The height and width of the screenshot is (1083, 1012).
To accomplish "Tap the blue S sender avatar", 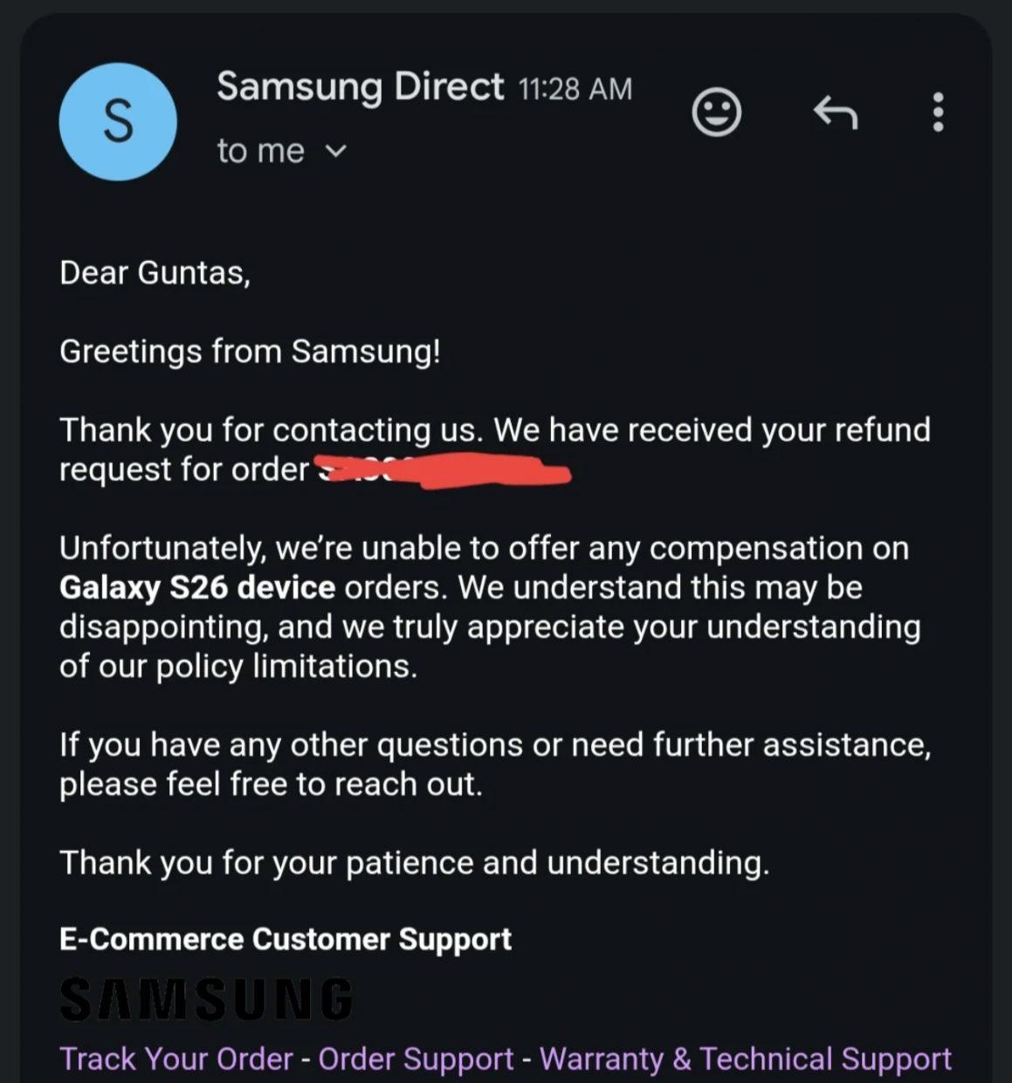I will pos(118,121).
